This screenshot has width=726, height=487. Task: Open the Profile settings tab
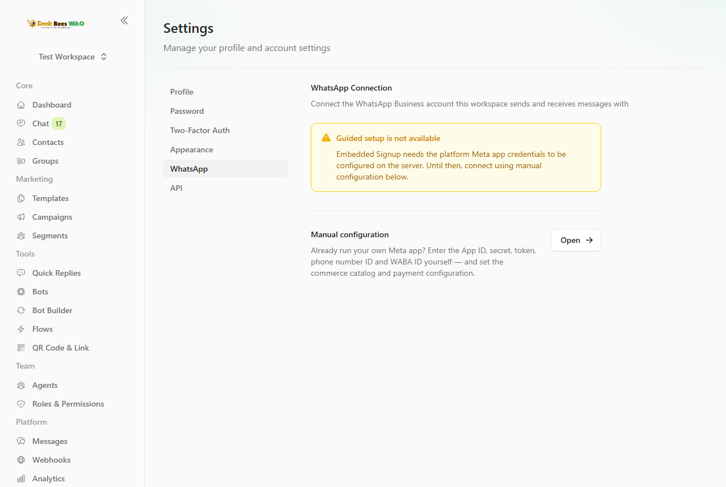tap(226, 92)
